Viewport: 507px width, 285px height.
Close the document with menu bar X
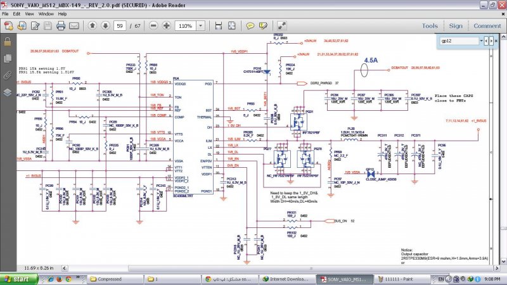(503, 14)
